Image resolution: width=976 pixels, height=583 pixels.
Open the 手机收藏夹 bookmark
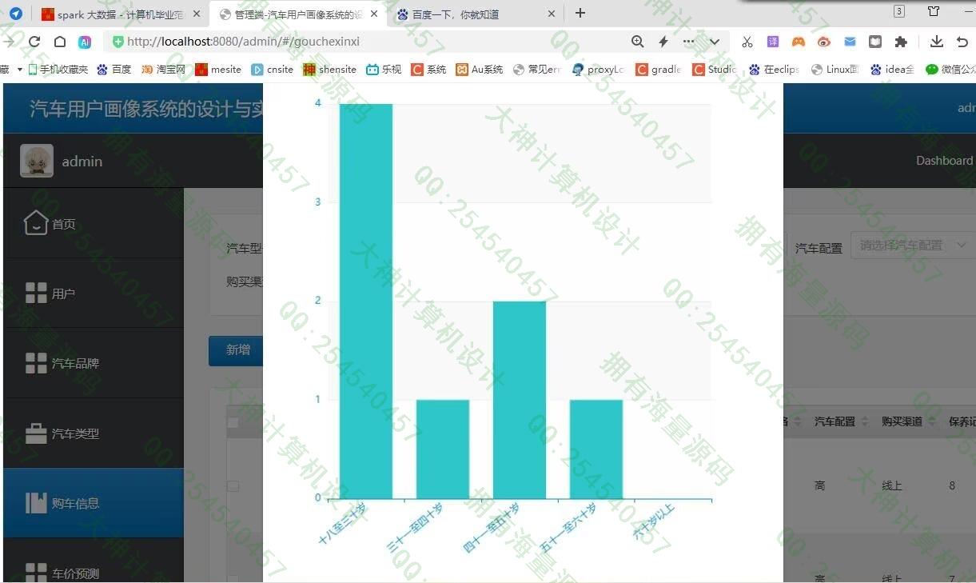click(58, 70)
